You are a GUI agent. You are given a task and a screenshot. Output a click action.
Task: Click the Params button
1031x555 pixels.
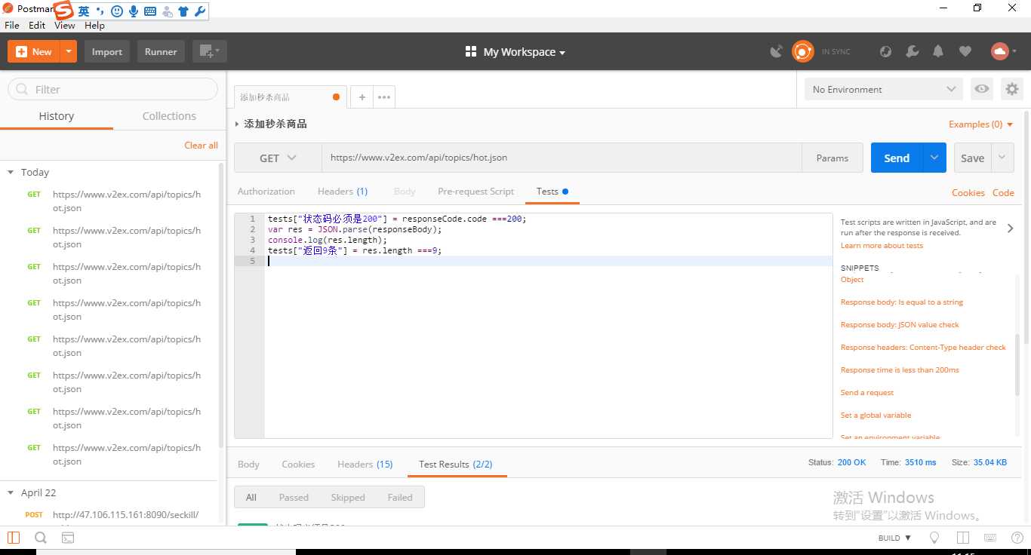click(x=832, y=158)
